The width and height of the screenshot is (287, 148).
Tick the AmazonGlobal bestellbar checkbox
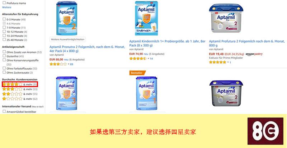pyautogui.click(x=4, y=111)
